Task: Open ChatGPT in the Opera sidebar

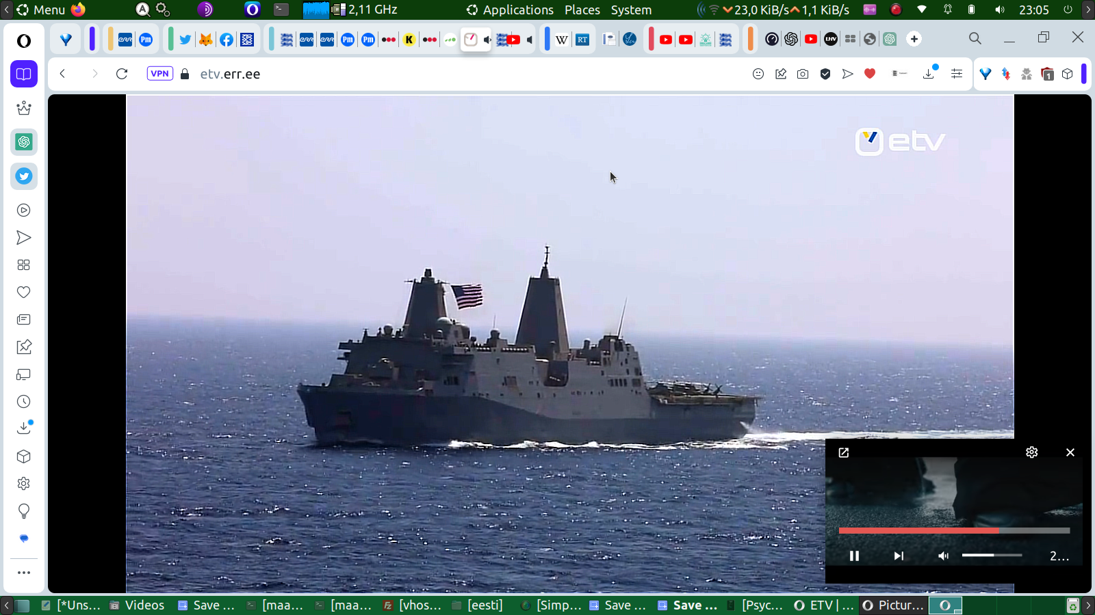Action: pyautogui.click(x=24, y=142)
